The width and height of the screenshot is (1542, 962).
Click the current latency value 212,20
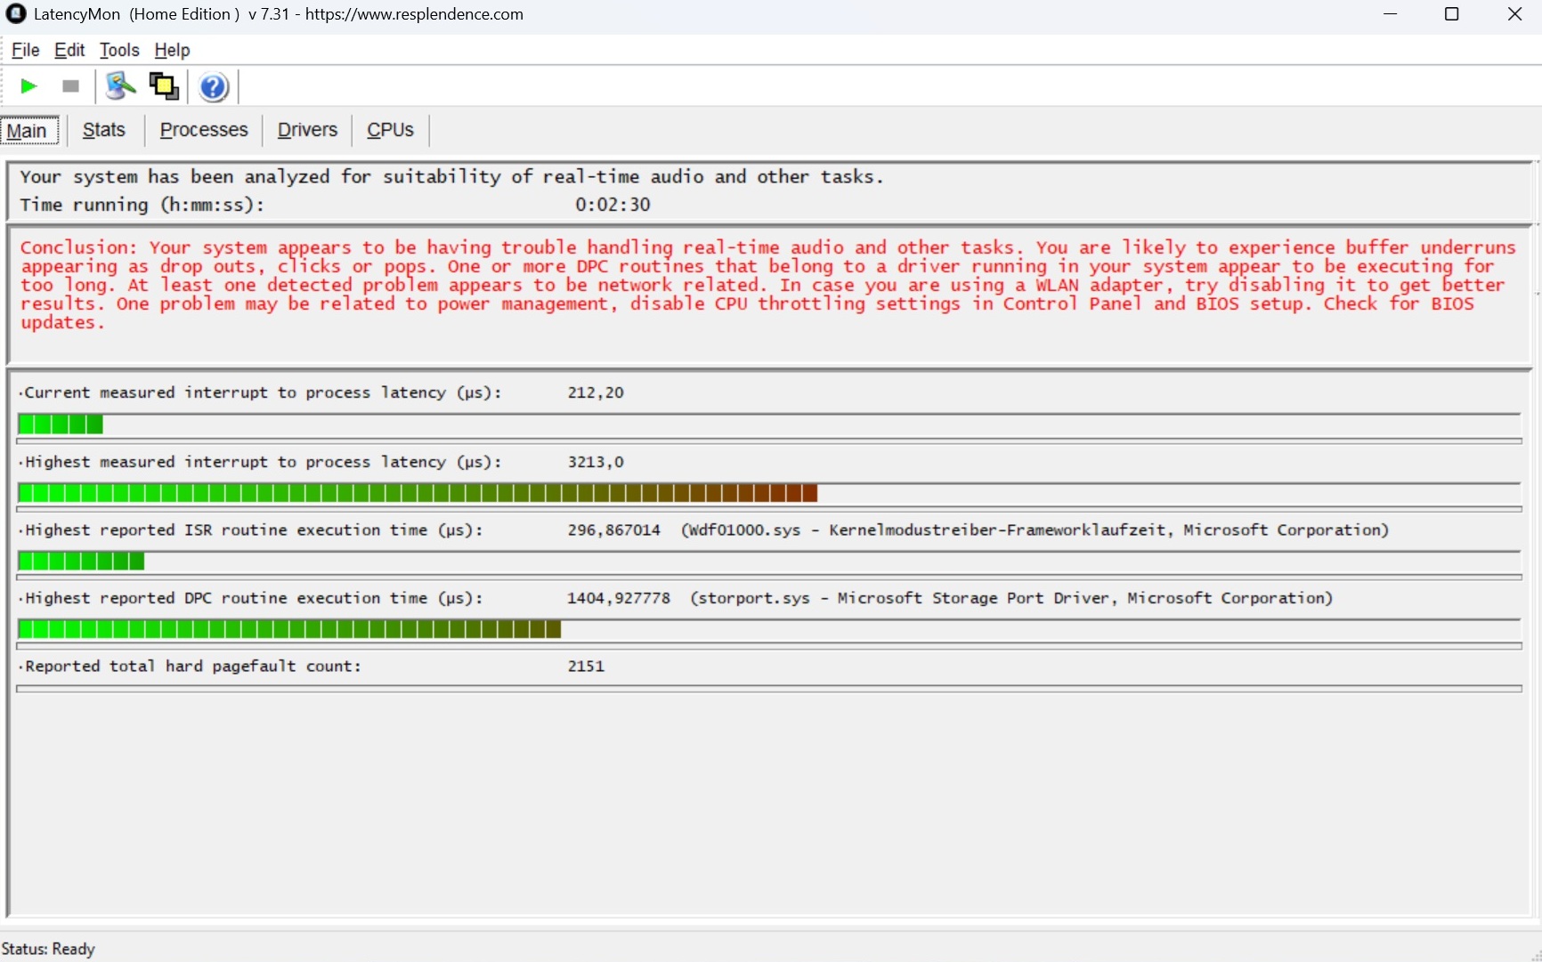[596, 392]
